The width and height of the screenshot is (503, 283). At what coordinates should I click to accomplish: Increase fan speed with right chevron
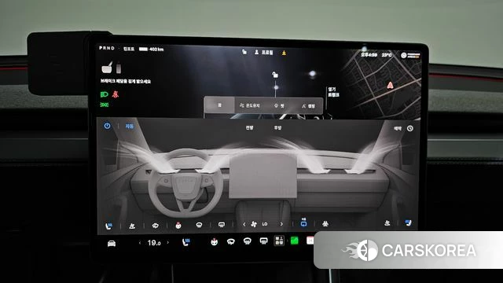click(x=281, y=224)
